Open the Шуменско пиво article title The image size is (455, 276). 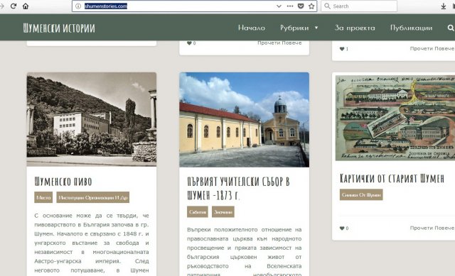pos(63,182)
